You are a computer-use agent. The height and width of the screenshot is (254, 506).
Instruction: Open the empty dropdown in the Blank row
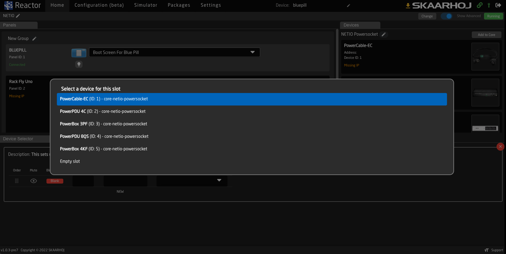click(x=192, y=181)
